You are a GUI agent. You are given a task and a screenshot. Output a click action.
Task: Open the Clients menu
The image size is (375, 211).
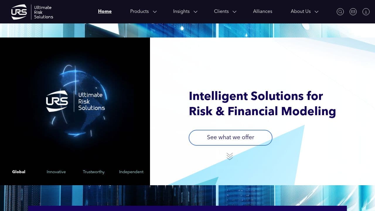point(225,11)
